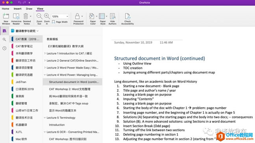Launch Immersive Reader
255x143 pixels.
click(x=16, y=19)
